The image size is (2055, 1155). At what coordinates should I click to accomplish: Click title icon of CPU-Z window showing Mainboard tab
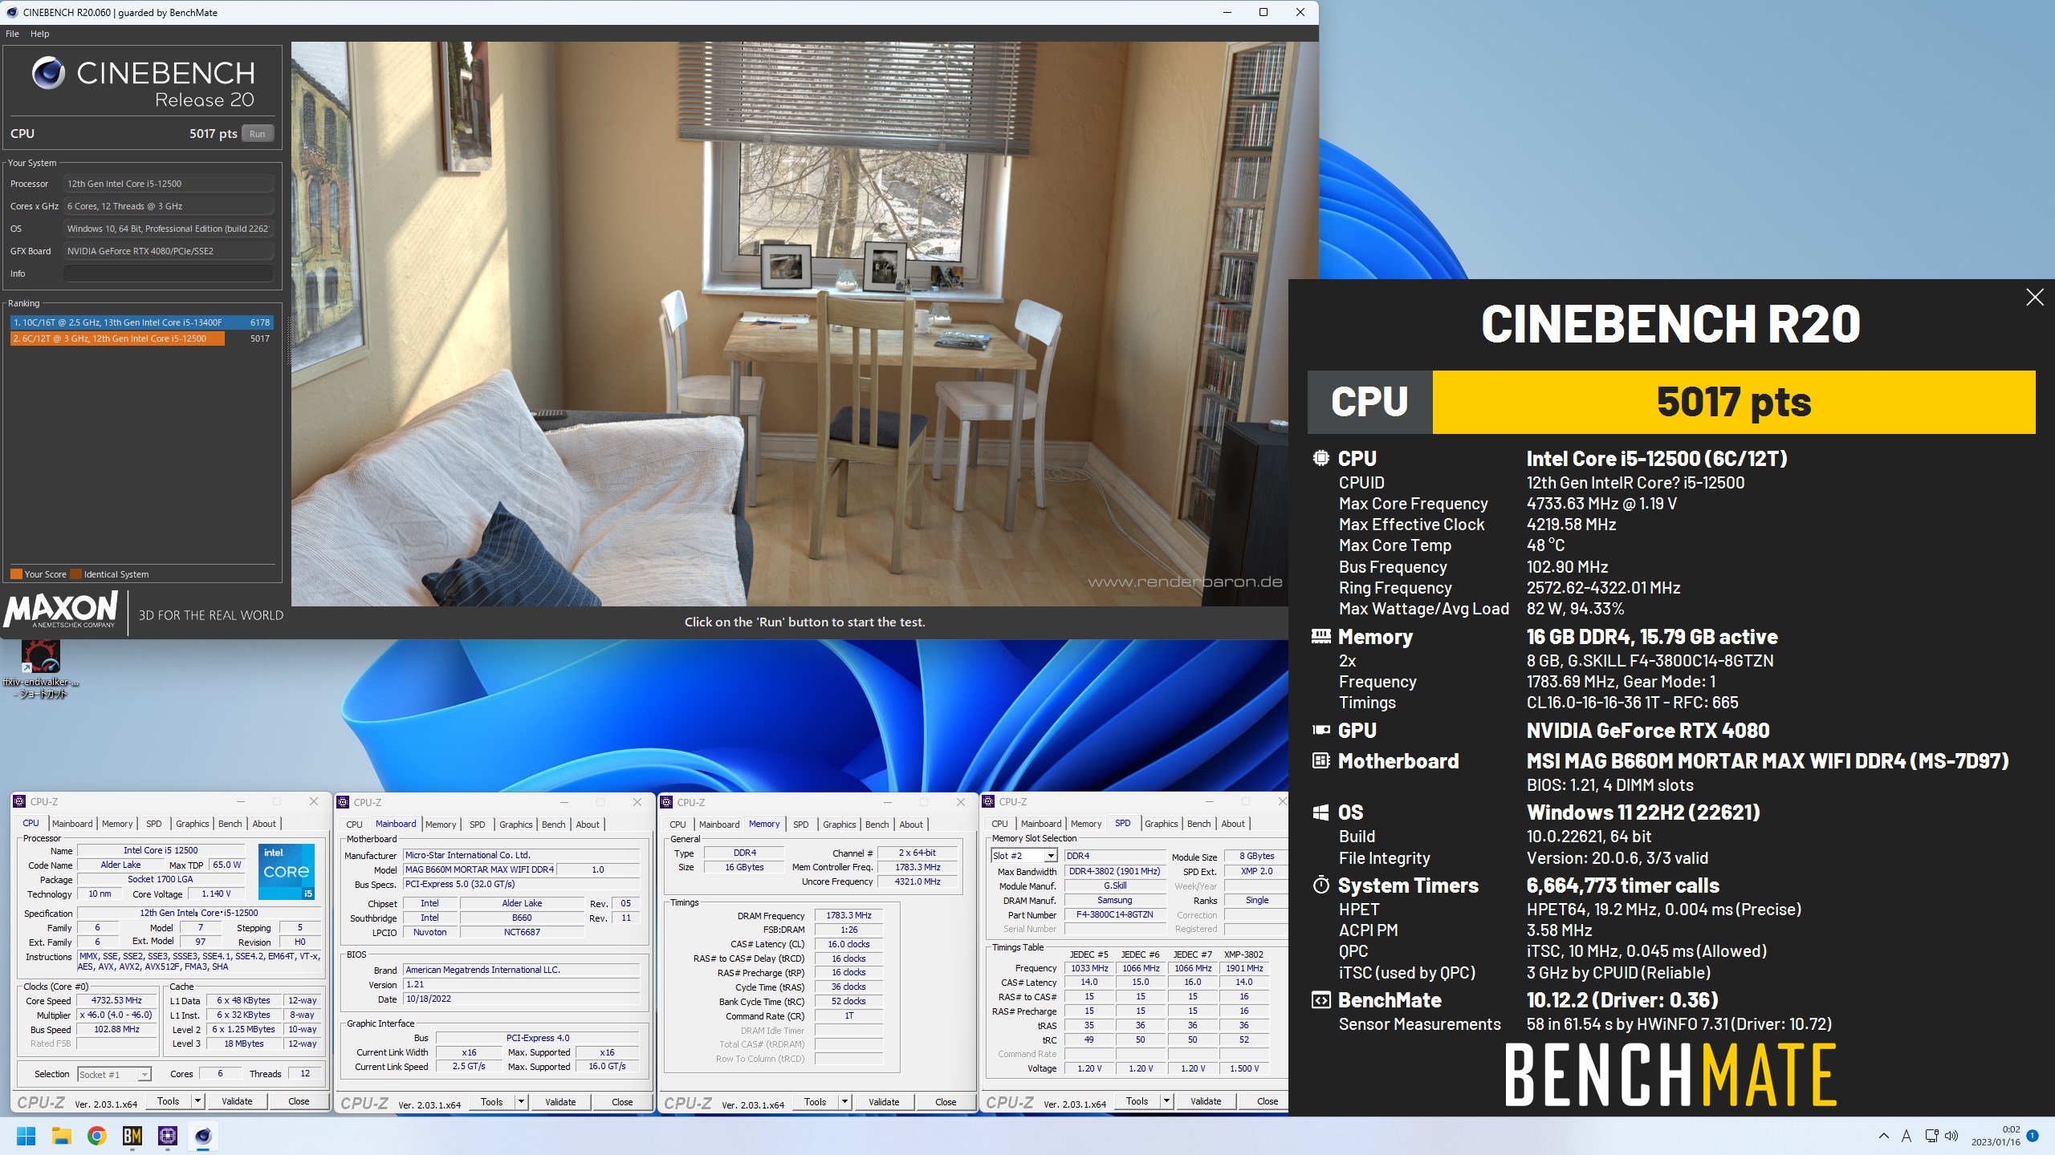(343, 802)
